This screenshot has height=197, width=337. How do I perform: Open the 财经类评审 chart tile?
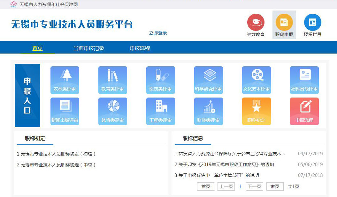click(209, 112)
